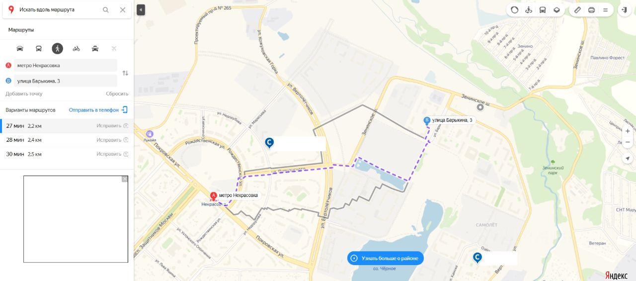This screenshot has height=281, width=636.
Task: Click the Сбросить reset button
Action: (117, 94)
